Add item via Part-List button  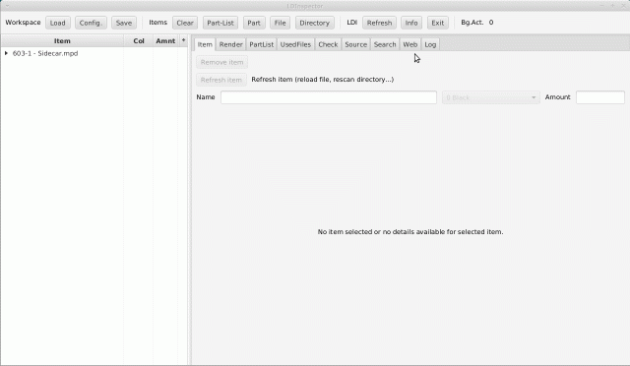[x=220, y=23]
